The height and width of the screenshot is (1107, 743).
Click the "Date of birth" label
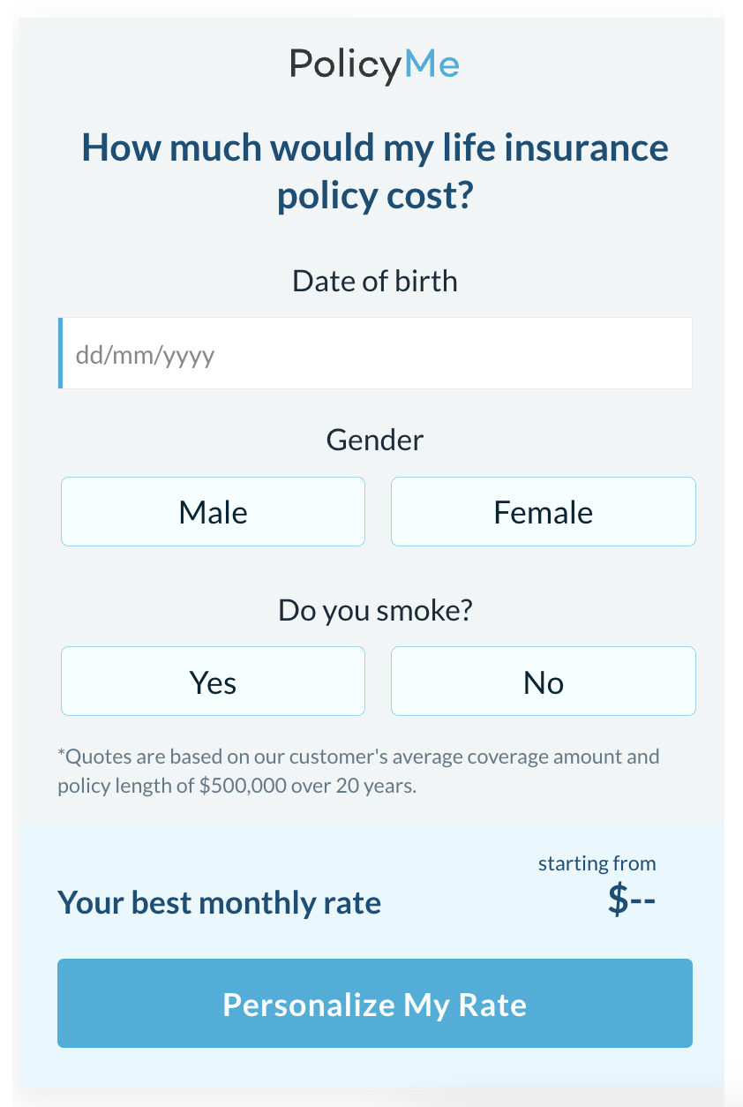pos(375,282)
